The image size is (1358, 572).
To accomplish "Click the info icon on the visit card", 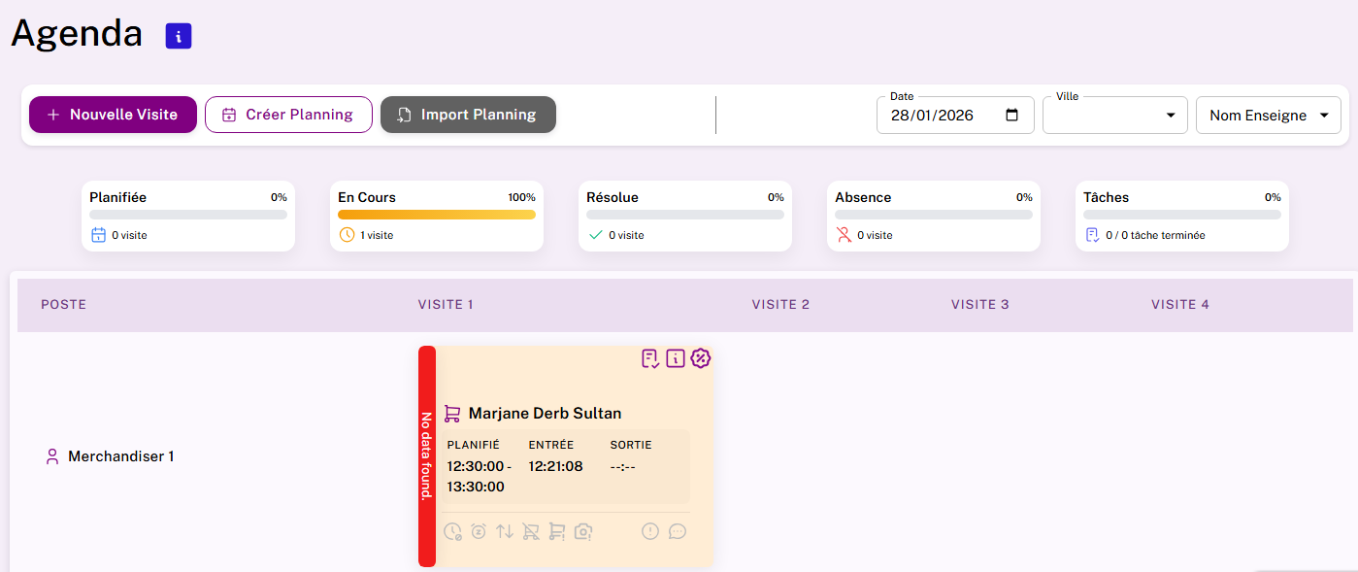I will [x=676, y=359].
